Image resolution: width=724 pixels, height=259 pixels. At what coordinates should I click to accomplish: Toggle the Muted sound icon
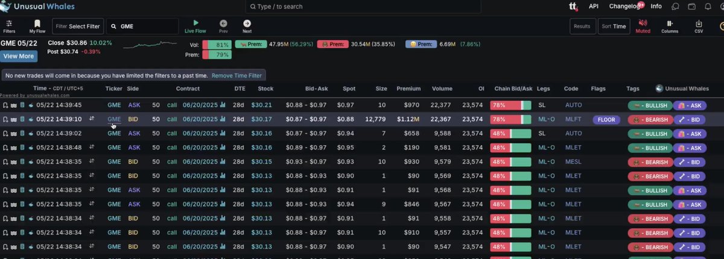[x=643, y=23]
